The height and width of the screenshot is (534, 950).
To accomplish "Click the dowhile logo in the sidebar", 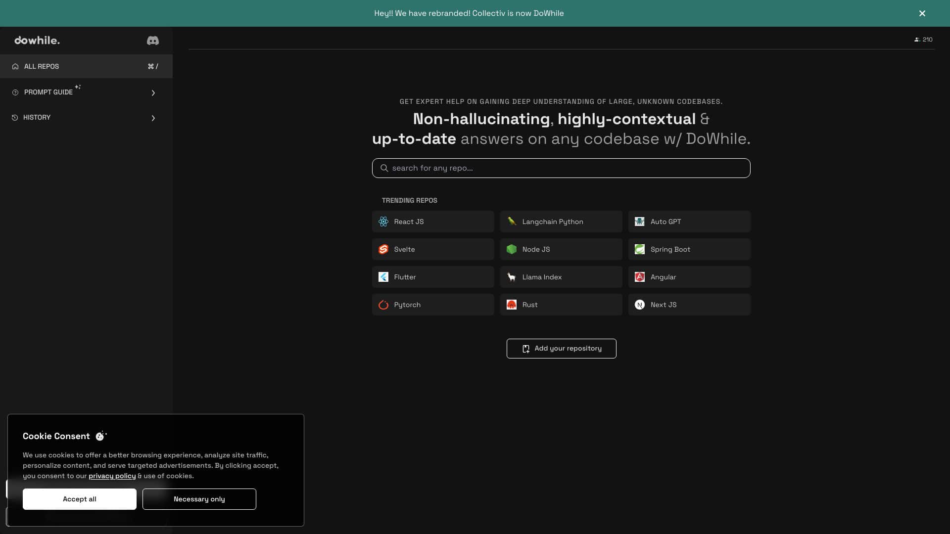I will (37, 41).
